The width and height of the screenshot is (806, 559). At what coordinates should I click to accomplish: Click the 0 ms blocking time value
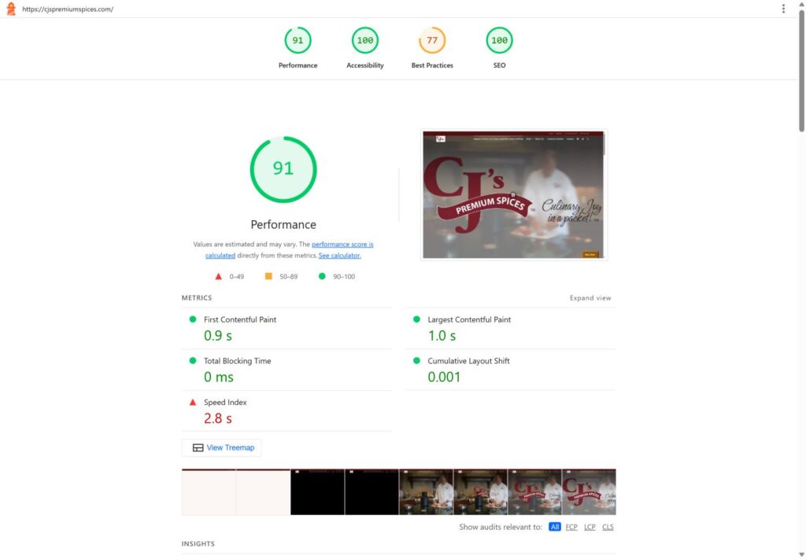pyautogui.click(x=219, y=377)
